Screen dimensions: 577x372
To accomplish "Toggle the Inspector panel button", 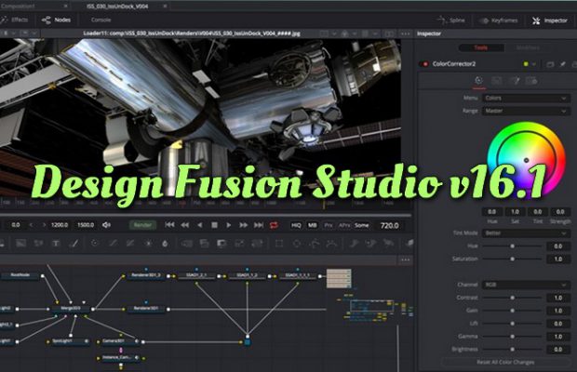I will (x=550, y=20).
